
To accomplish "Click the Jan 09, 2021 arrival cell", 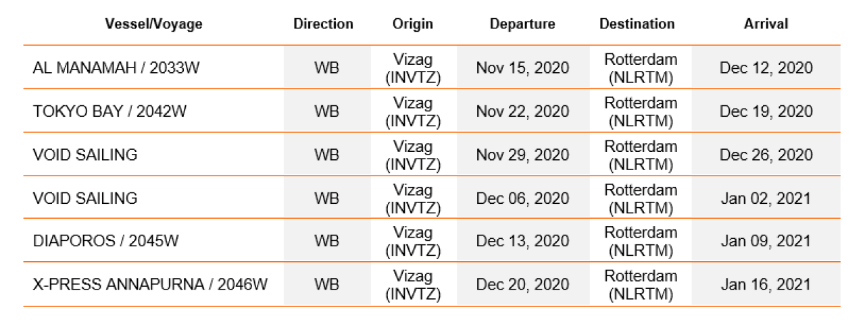I will click(766, 241).
